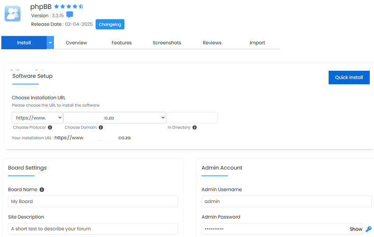
Task: Click the Version 3.3.15 text
Action: click(x=47, y=16)
